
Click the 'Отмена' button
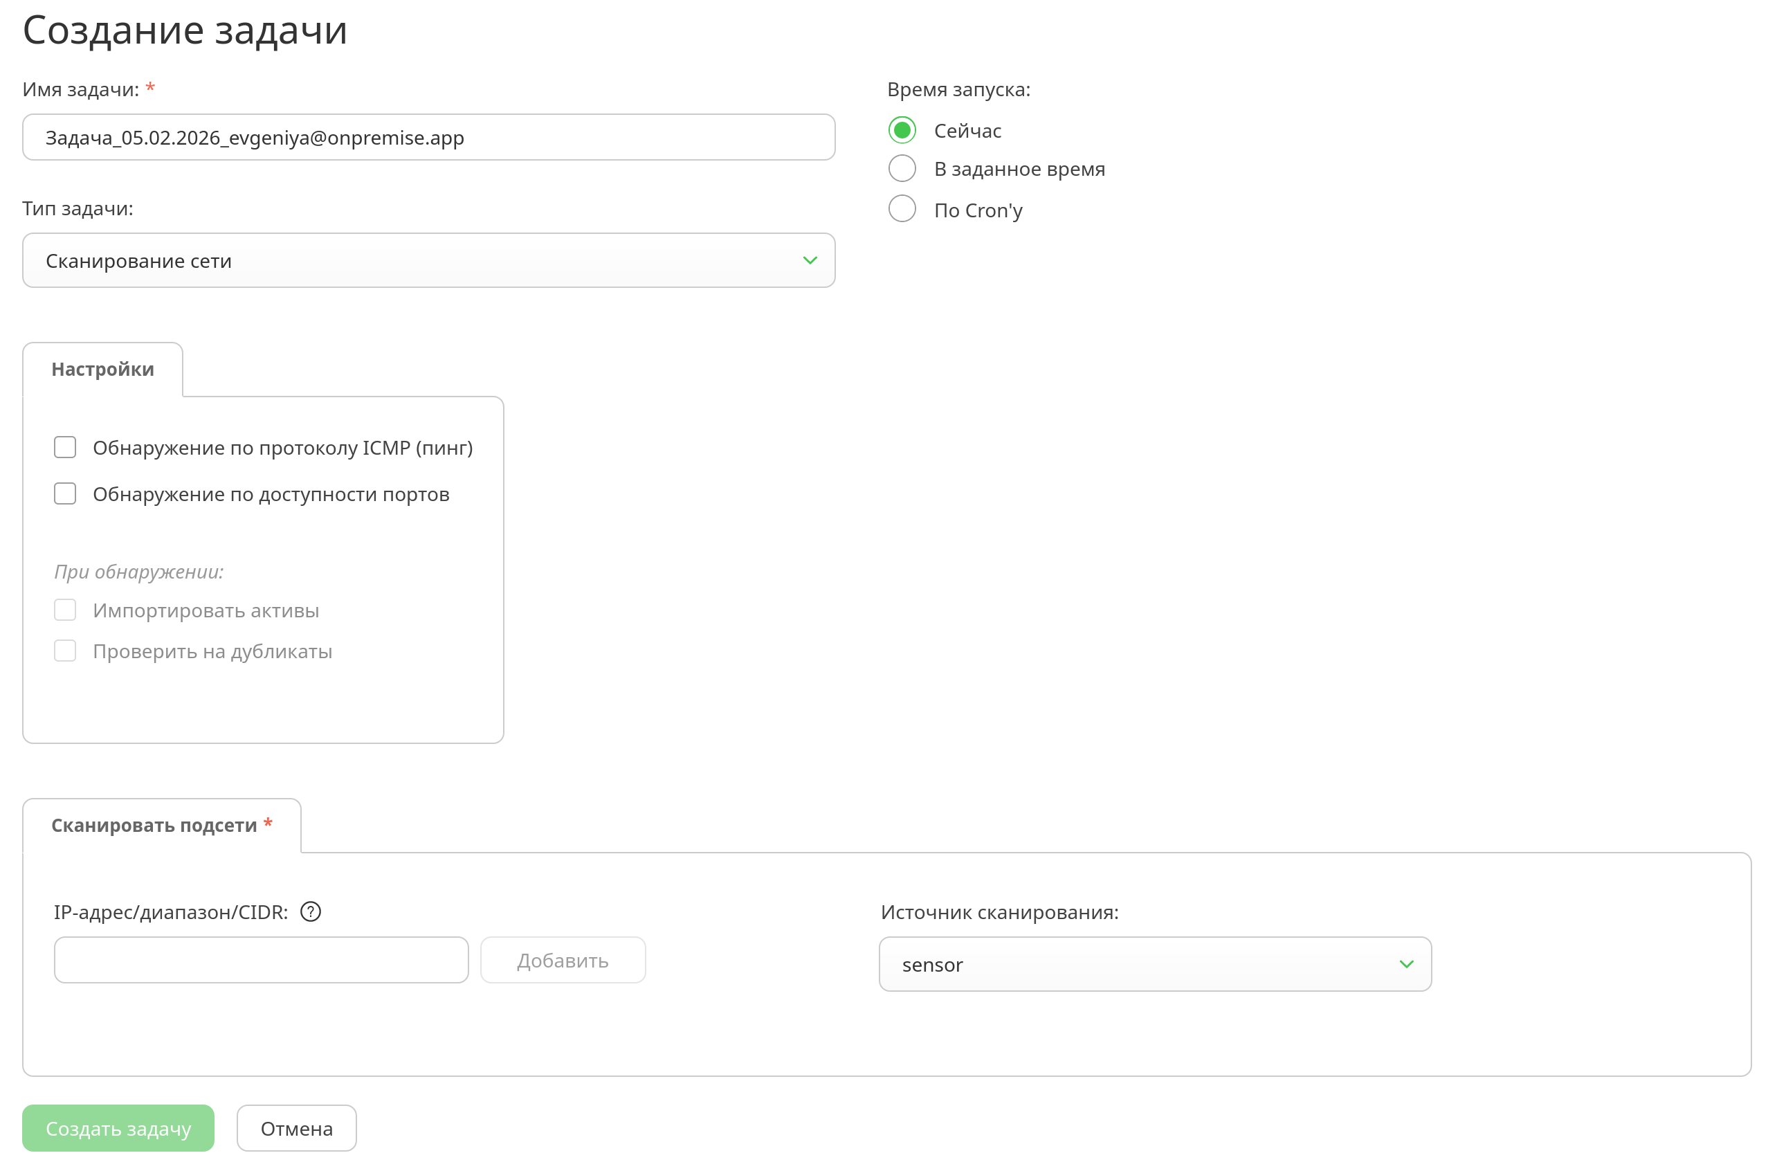pyautogui.click(x=296, y=1128)
